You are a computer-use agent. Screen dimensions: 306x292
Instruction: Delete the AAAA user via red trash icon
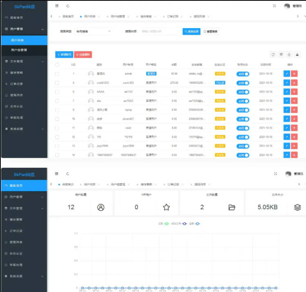294,92
